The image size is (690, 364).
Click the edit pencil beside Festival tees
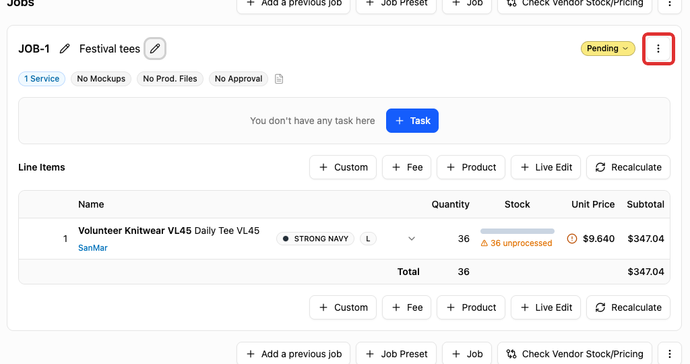[x=155, y=49]
